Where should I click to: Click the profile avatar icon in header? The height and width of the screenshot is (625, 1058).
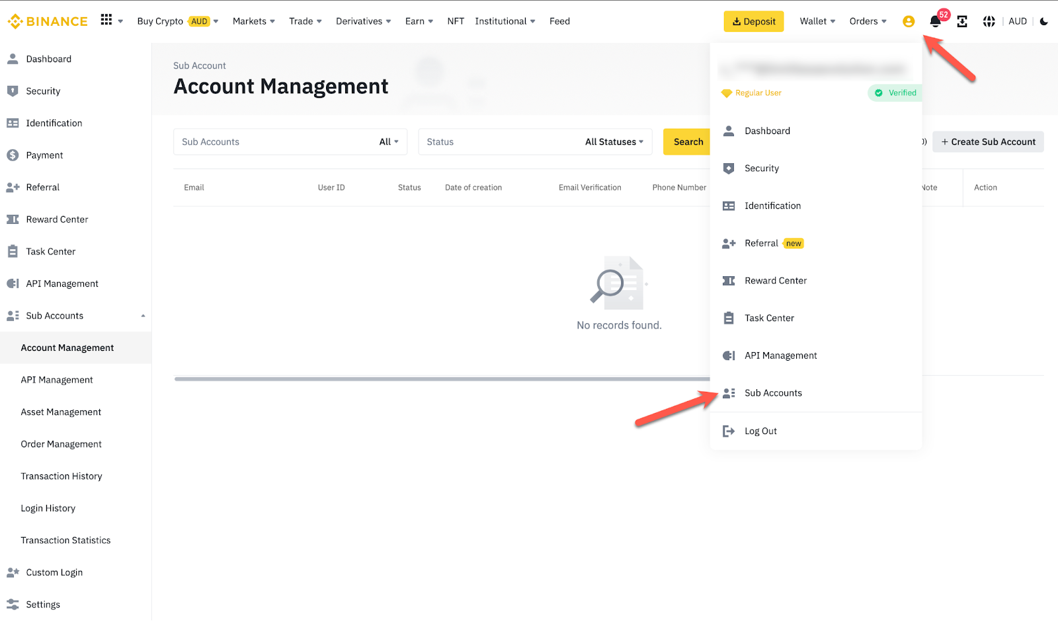point(909,21)
